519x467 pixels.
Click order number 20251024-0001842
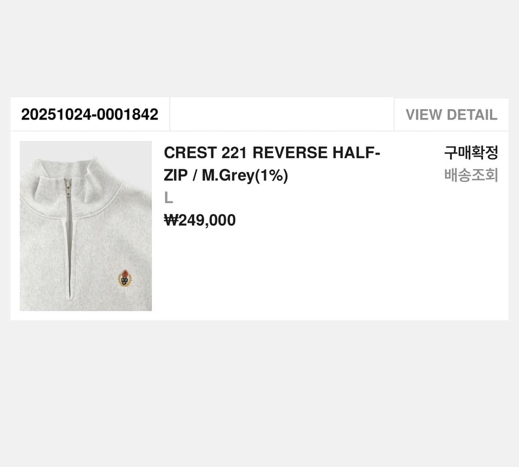tap(89, 115)
